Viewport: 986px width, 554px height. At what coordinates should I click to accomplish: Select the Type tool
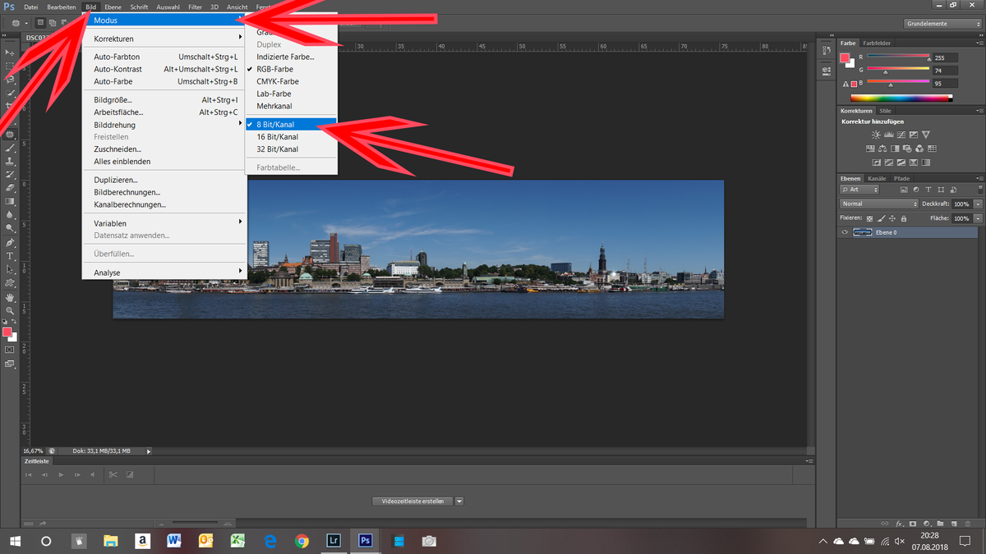10,256
